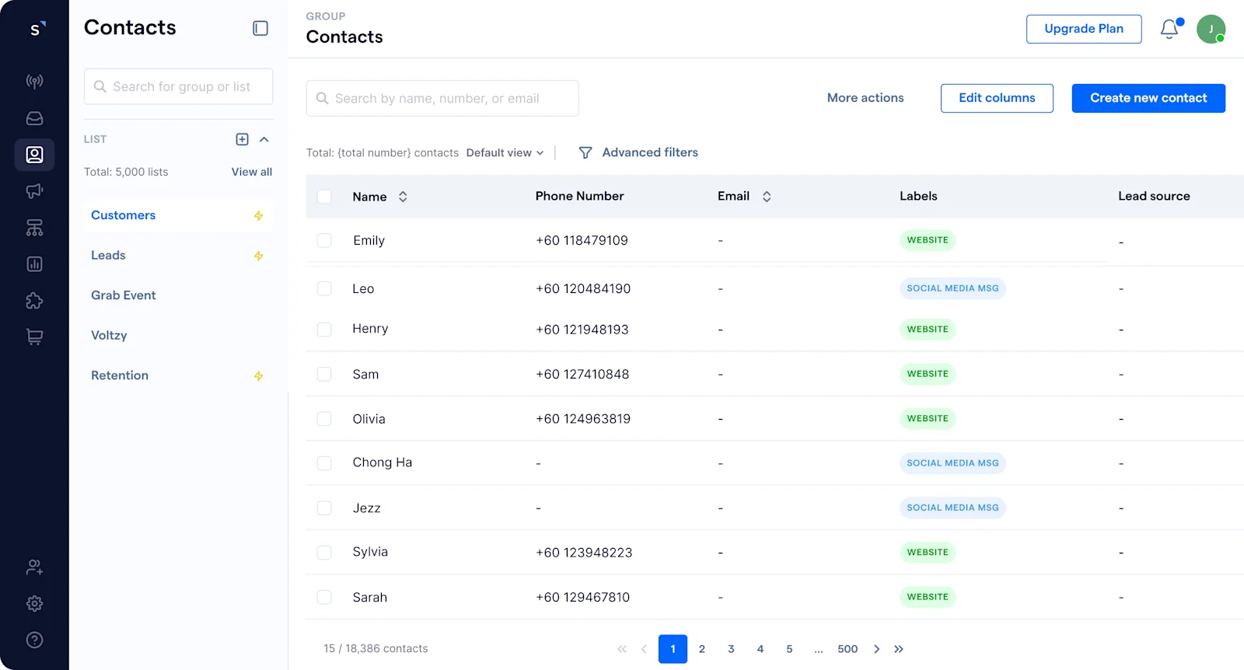Check the box for Olivia
The width and height of the screenshot is (1244, 670).
(324, 419)
